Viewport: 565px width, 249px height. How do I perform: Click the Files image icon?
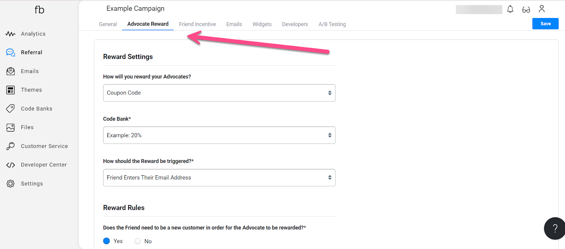11,127
